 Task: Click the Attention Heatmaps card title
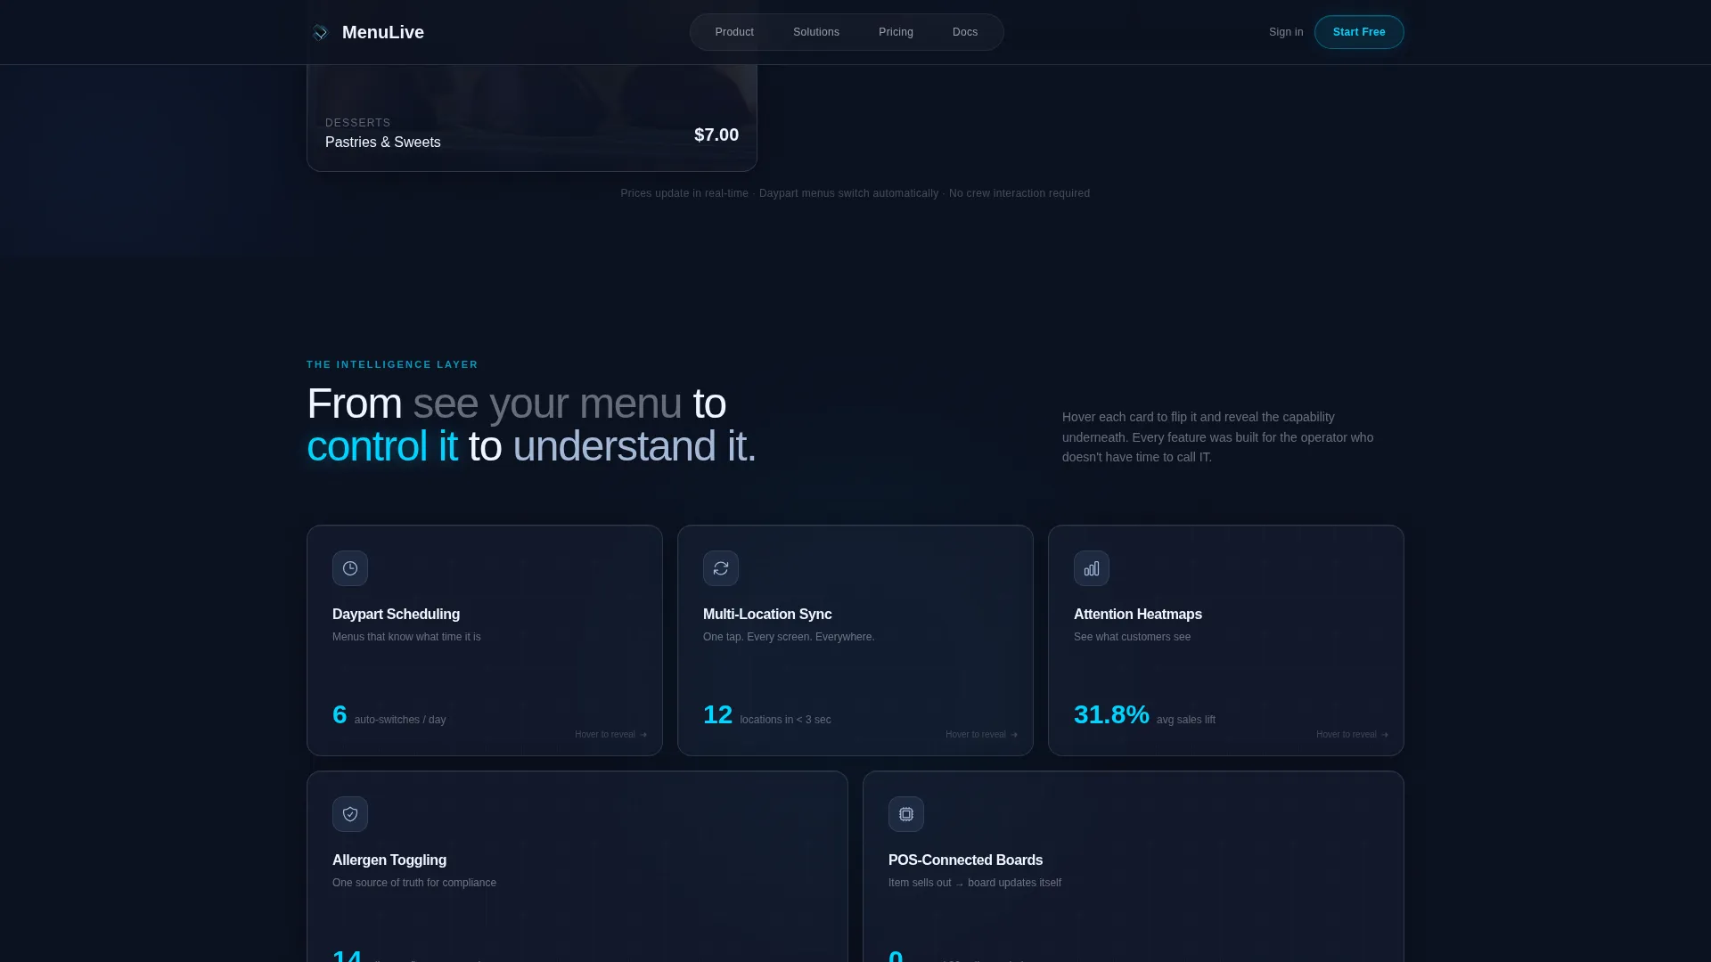coord(1138,614)
